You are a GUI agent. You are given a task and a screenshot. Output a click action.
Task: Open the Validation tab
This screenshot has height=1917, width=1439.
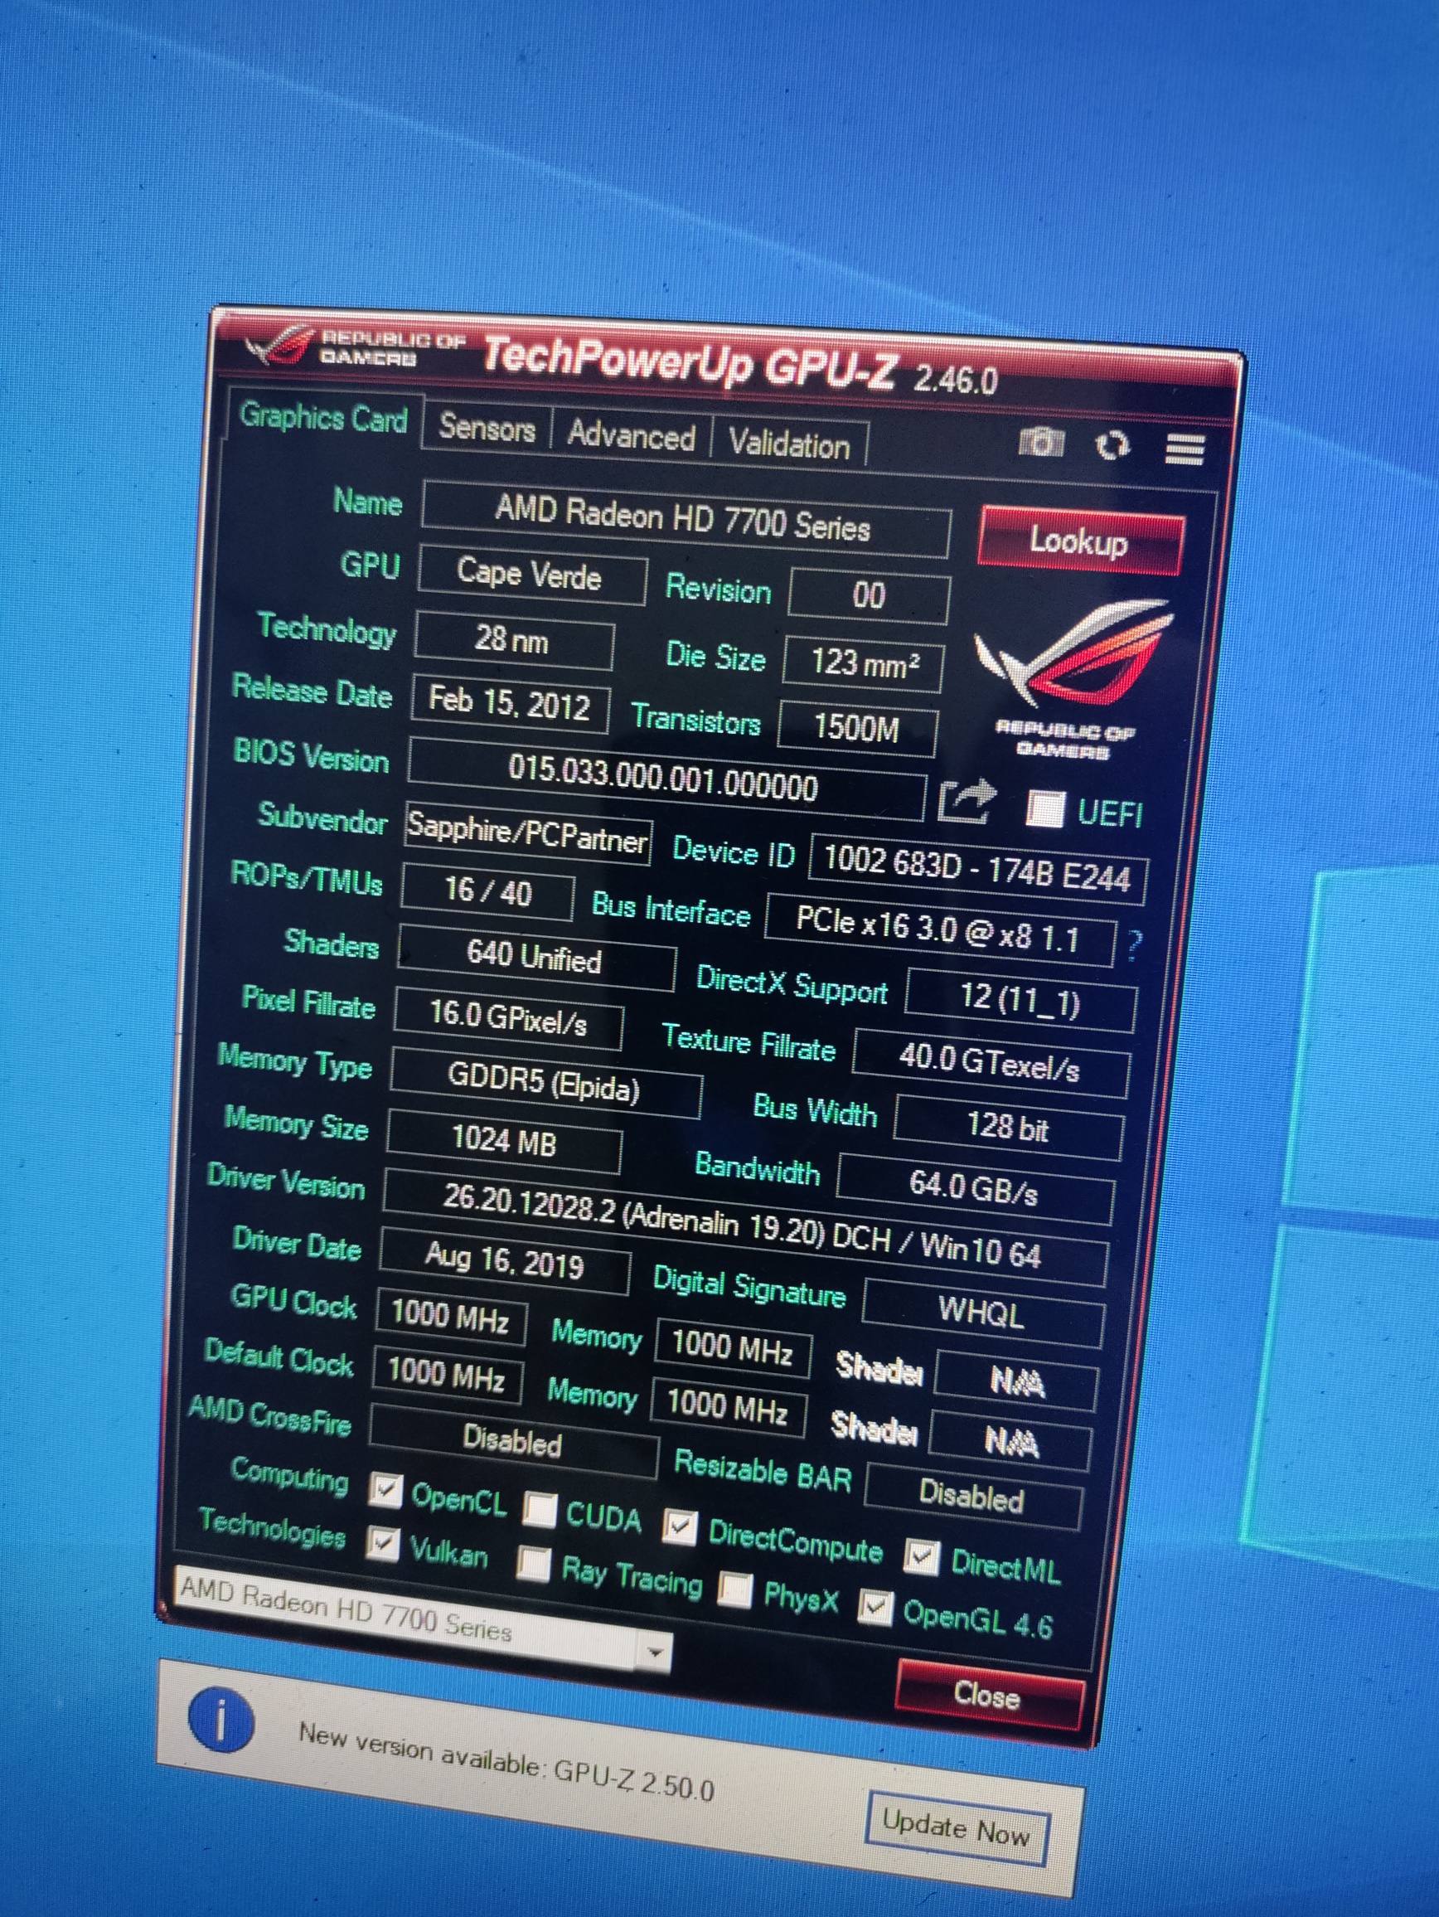tap(789, 444)
